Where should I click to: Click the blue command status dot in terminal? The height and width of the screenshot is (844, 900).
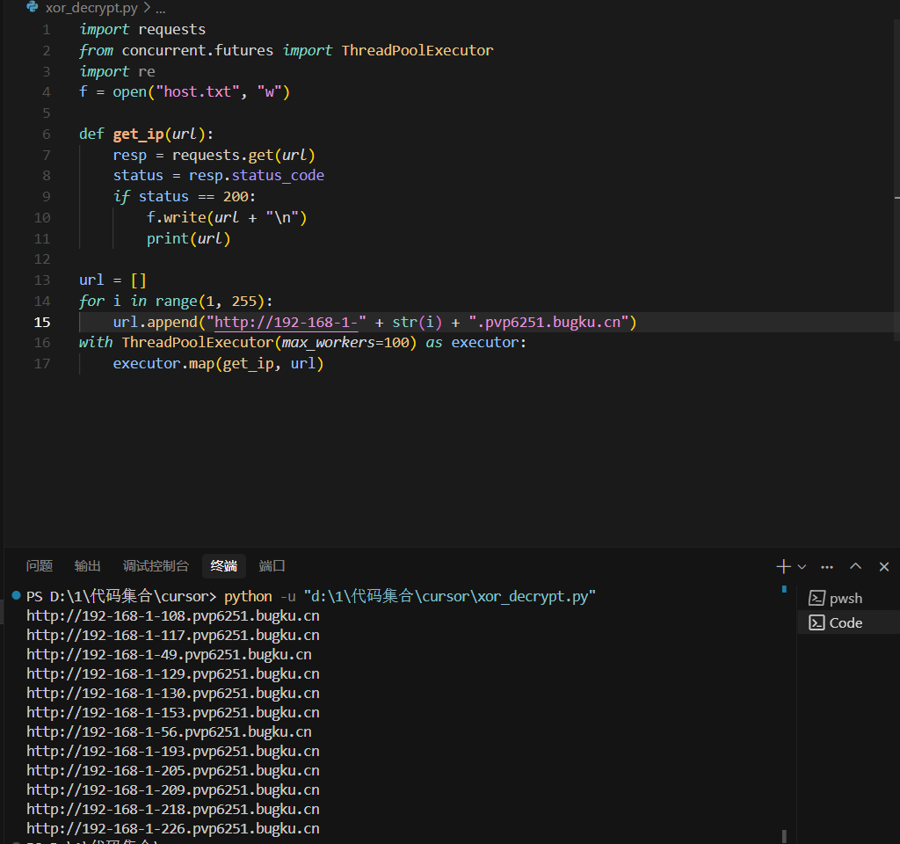click(x=16, y=595)
